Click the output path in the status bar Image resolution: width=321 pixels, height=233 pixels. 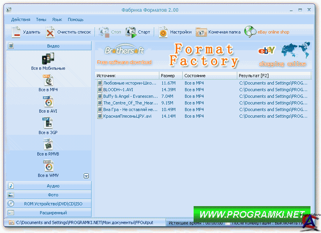coord(85,222)
